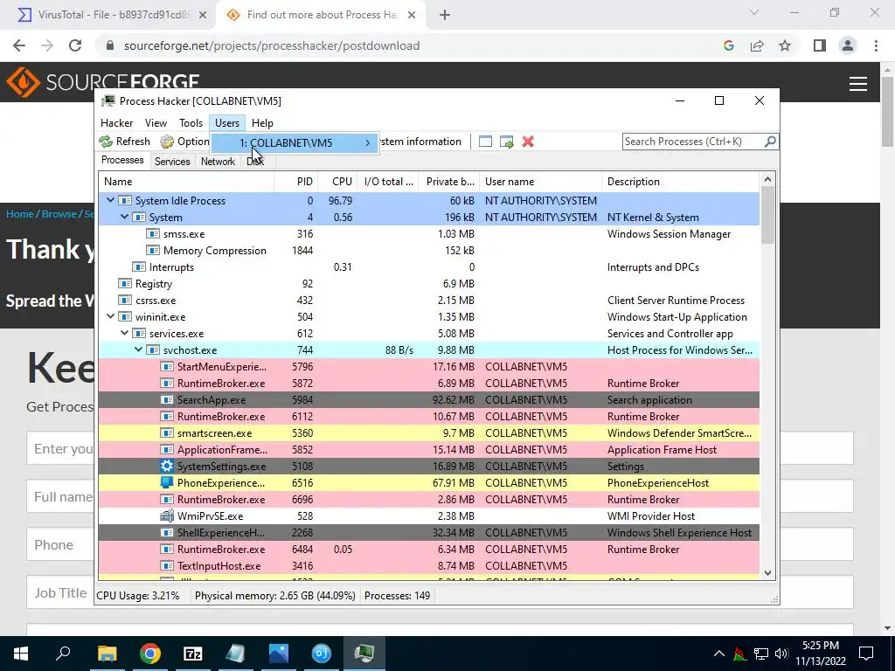The image size is (895, 671).
Task: Open File Explorer from taskbar
Action: tap(107, 654)
